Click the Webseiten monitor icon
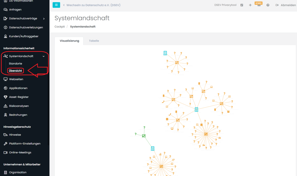Viewport: 297px width, 176px height. 5,79
